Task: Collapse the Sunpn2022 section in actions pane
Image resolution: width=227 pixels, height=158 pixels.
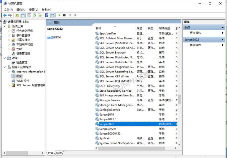Action: 223,40
